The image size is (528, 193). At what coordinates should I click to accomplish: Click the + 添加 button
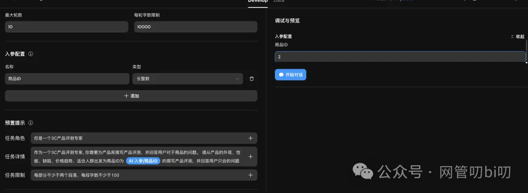coord(131,96)
